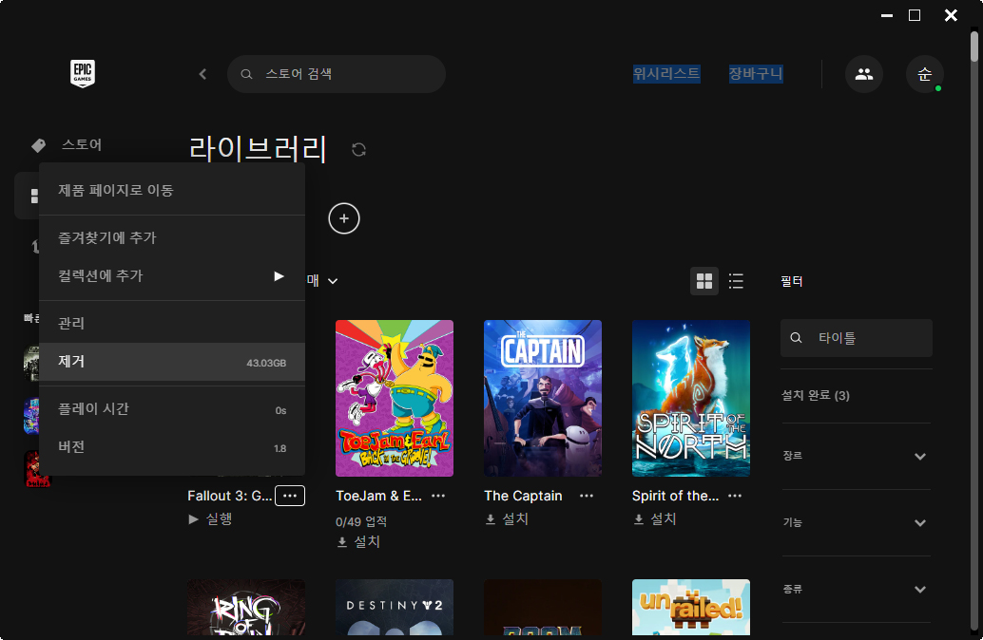Open the 컬렉션에 추가 submenu
This screenshot has height=640, width=983.
[172, 276]
